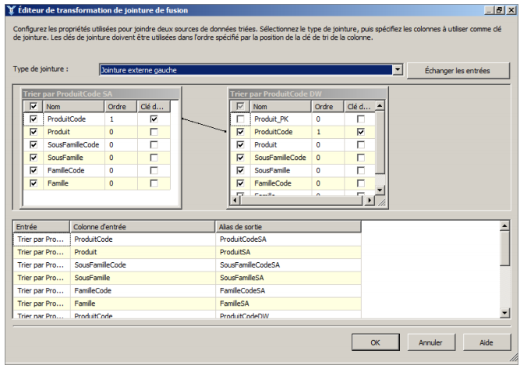Select the SousFamilleCode input column row in grid
This screenshot has width=520, height=369.
(143, 265)
